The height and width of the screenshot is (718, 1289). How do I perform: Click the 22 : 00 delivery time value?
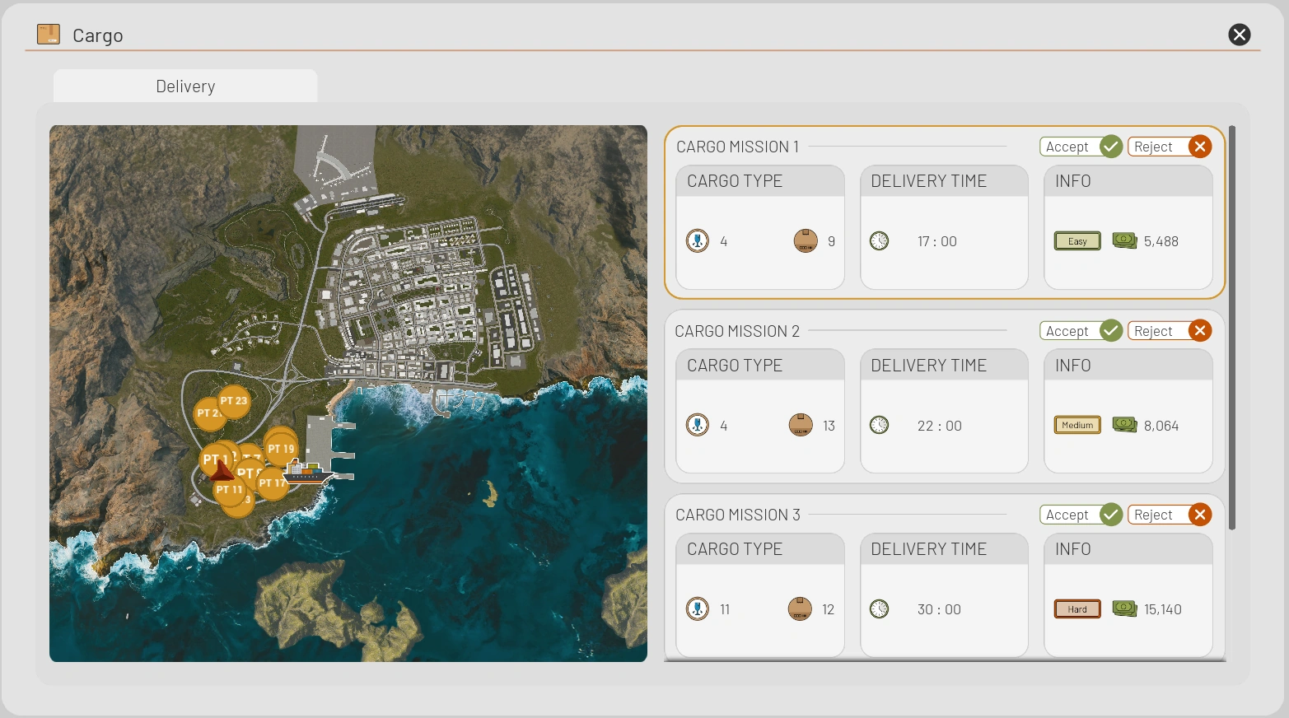pos(940,426)
